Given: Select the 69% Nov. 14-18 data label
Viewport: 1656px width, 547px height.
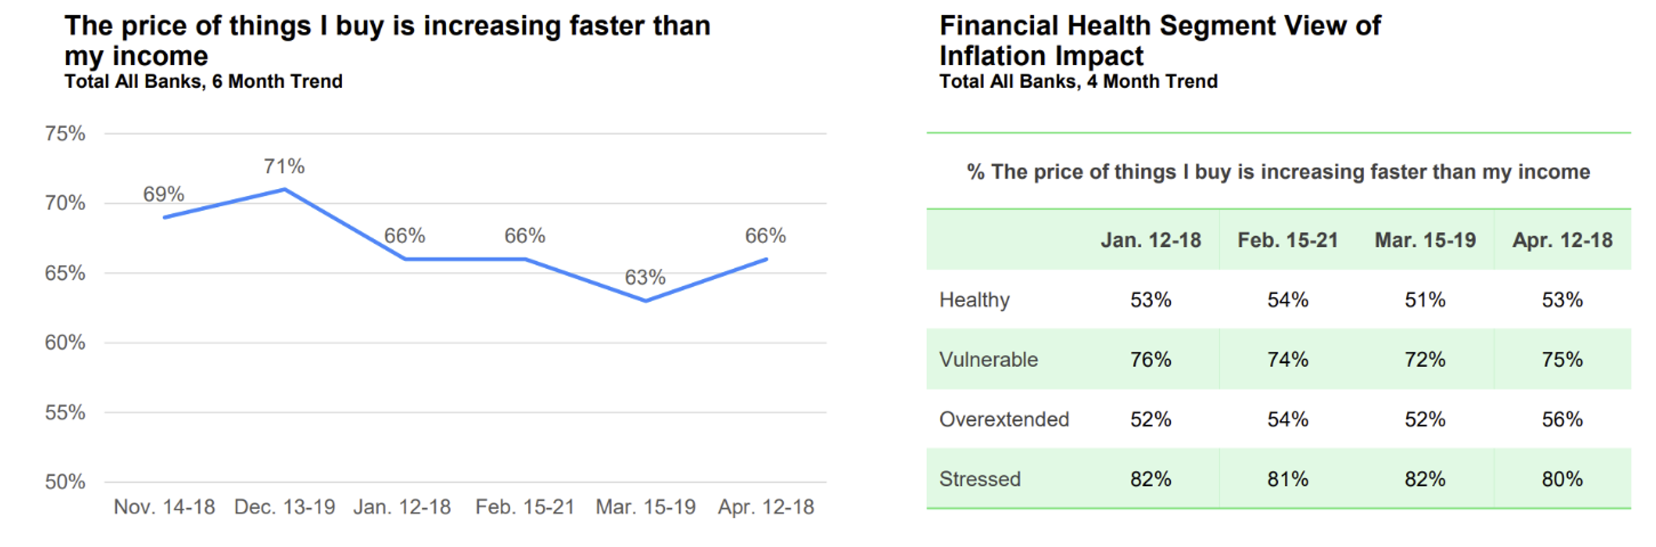Looking at the screenshot, I should point(164,194).
